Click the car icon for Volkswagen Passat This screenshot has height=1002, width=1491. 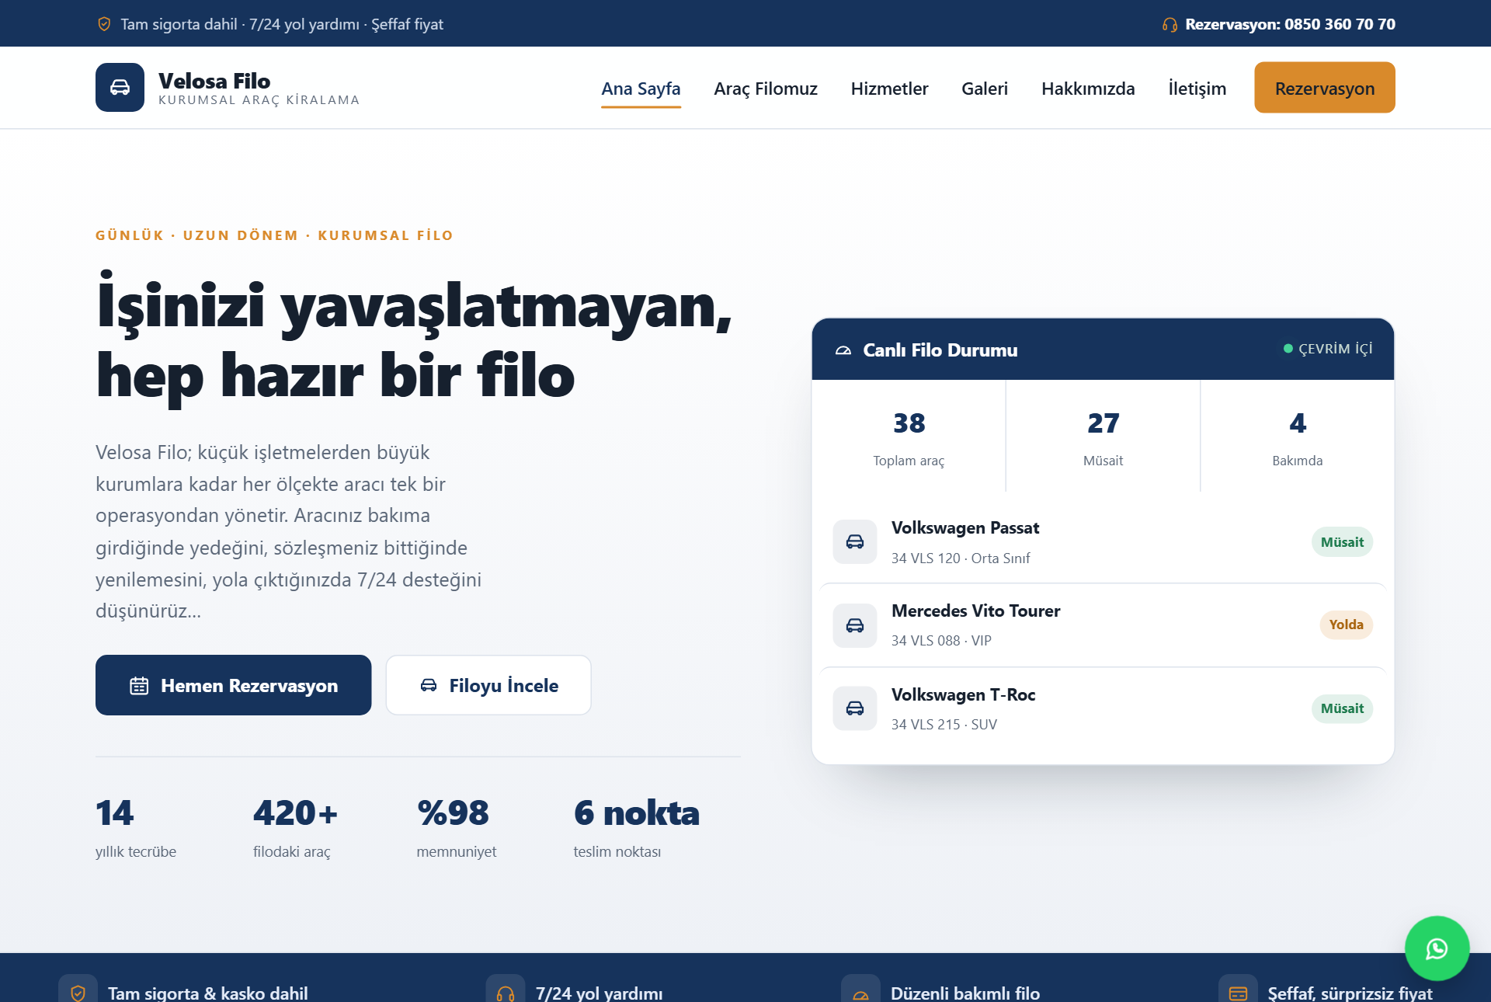(x=855, y=541)
